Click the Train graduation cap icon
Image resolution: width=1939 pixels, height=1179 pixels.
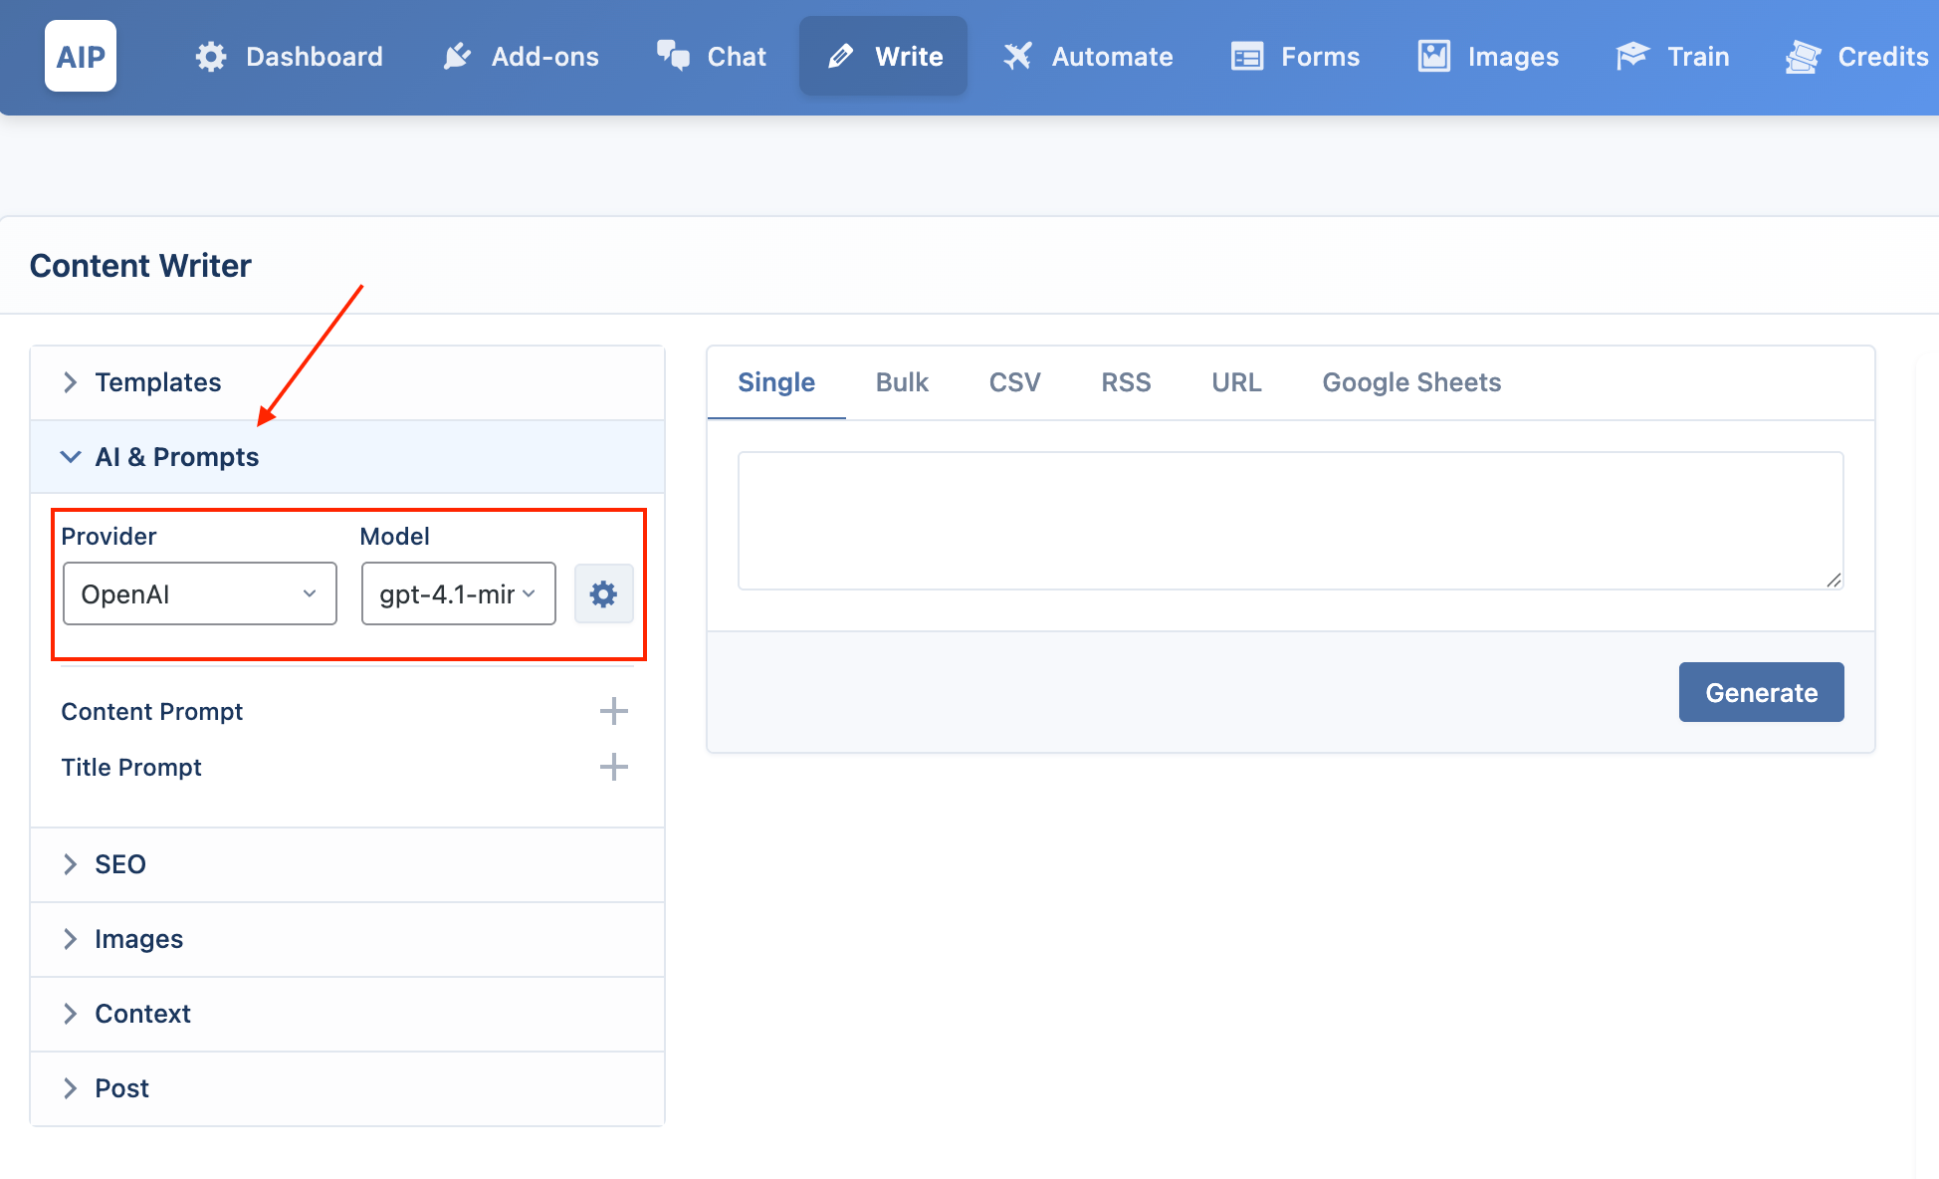(1632, 57)
